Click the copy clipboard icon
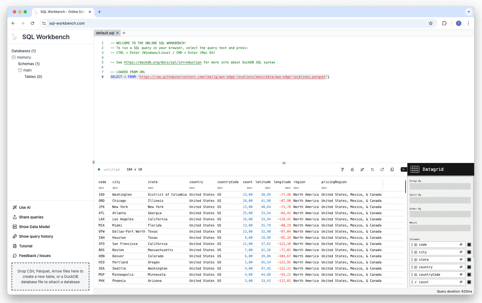 click(392, 170)
